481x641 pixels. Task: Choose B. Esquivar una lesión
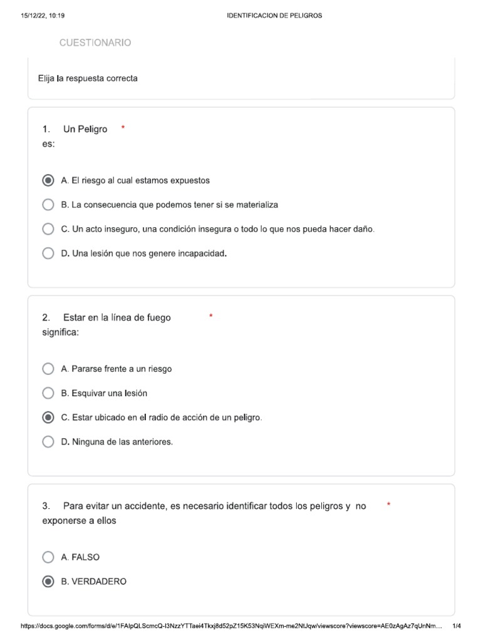(48, 393)
